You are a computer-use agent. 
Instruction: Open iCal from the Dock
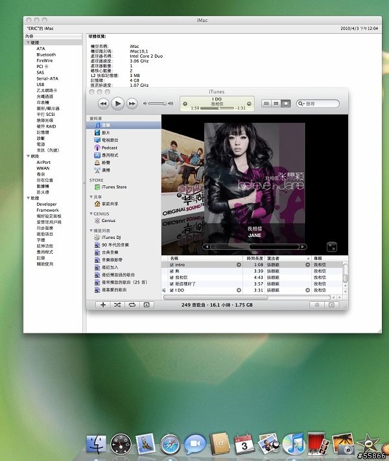tap(244, 444)
